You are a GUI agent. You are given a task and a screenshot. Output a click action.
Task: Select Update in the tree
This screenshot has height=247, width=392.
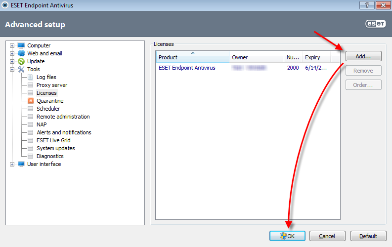click(36, 61)
